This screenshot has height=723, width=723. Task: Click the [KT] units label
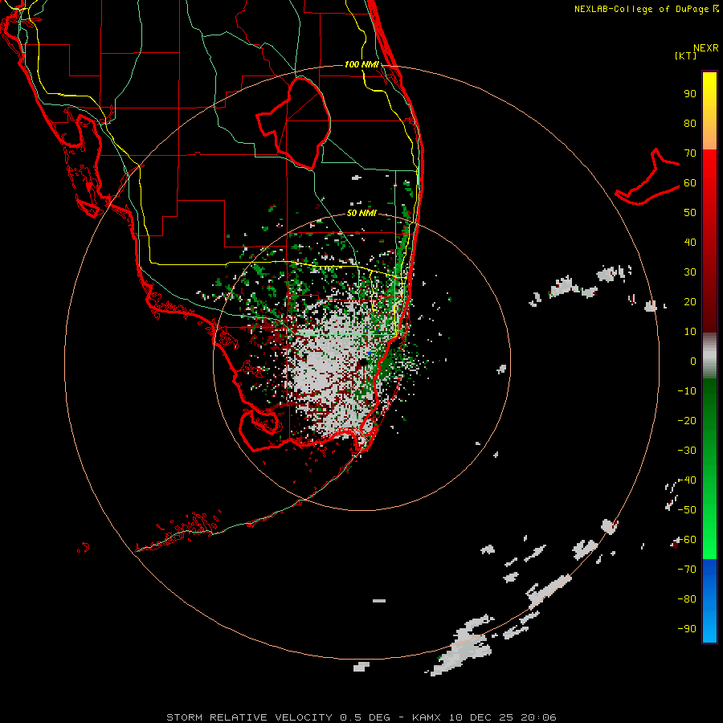tap(686, 55)
